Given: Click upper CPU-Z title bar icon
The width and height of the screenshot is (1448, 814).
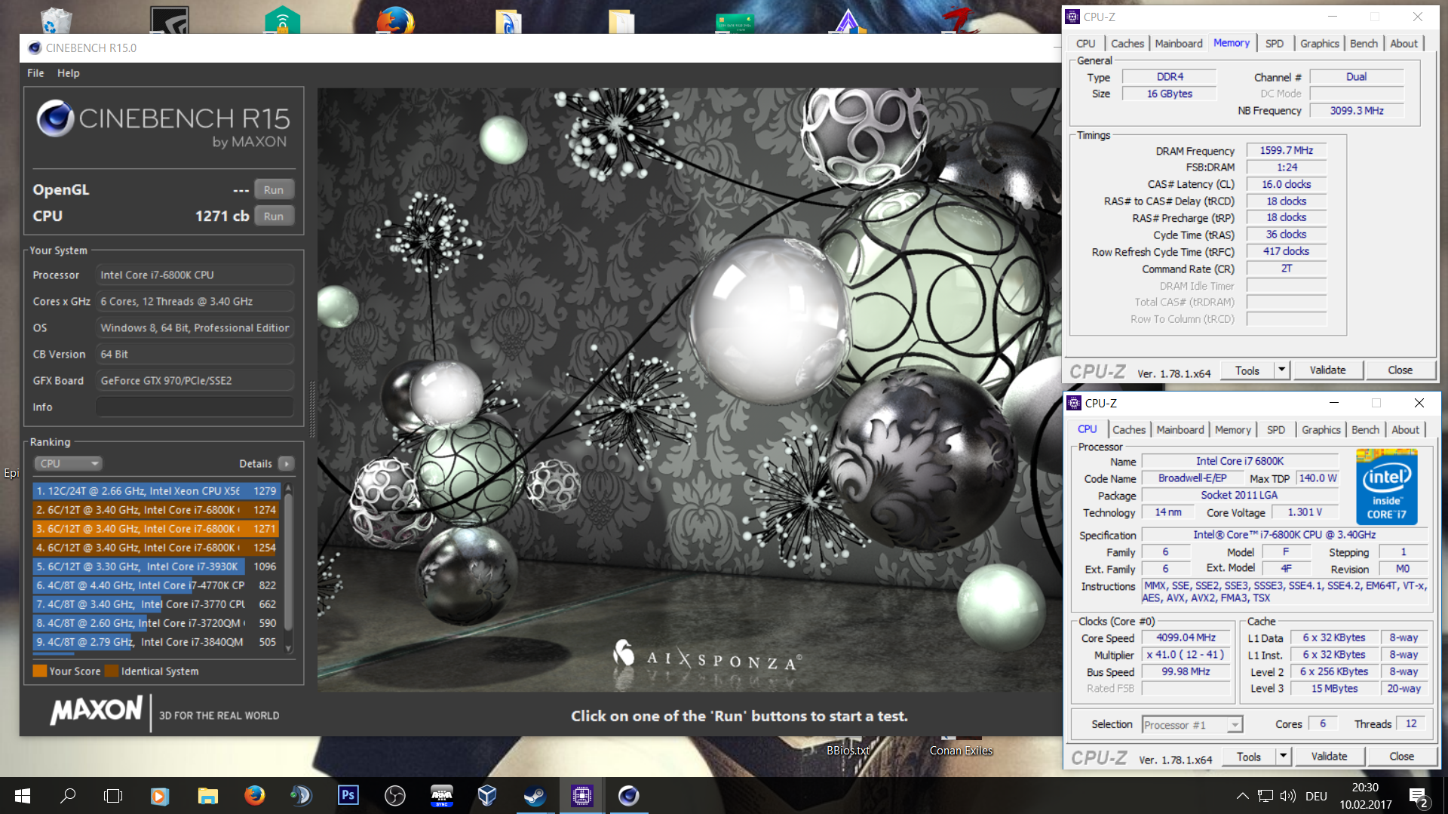Looking at the screenshot, I should click(1072, 17).
